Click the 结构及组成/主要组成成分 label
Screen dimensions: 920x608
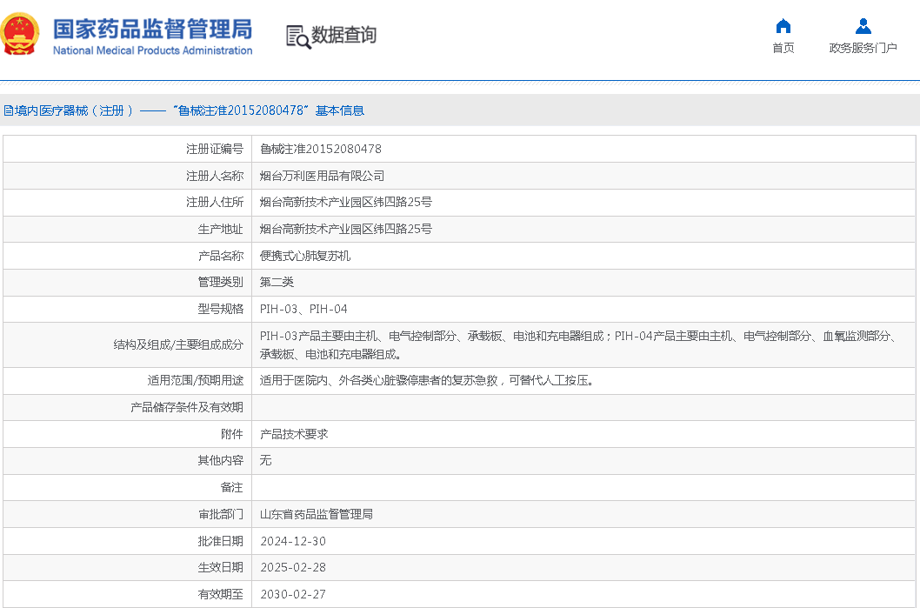coord(178,345)
